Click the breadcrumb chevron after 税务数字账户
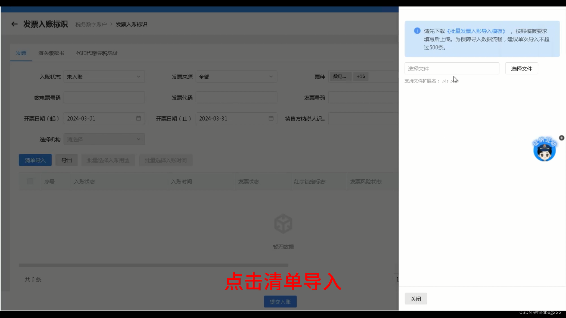Viewport: 566px width, 318px height. (111, 24)
